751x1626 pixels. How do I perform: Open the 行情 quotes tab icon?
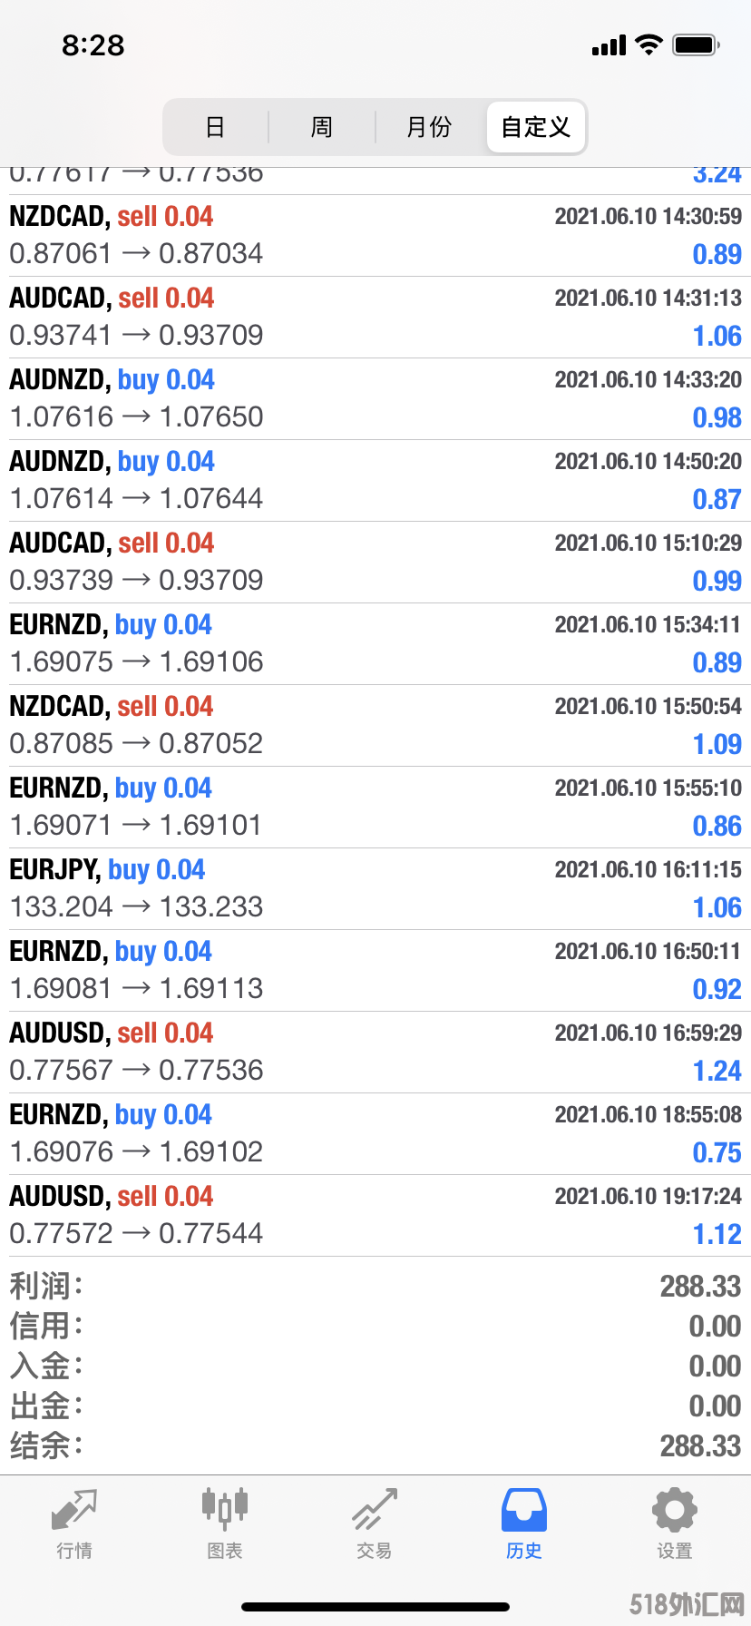point(74,1511)
